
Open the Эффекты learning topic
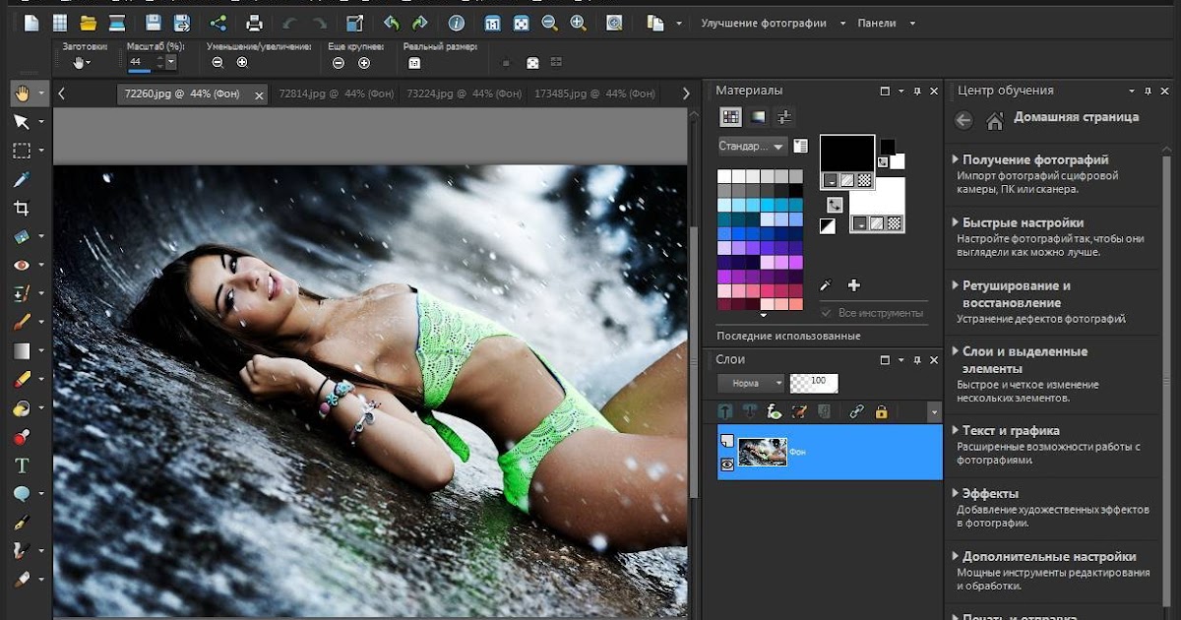pos(989,493)
